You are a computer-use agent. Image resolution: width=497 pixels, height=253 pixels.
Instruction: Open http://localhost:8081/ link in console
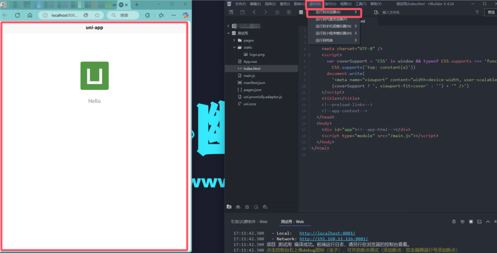[x=328, y=233]
